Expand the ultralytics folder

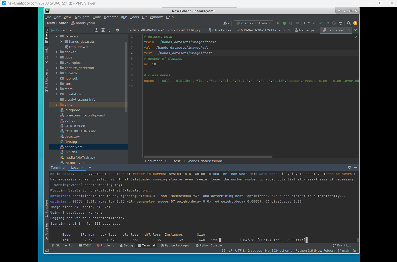click(57, 94)
